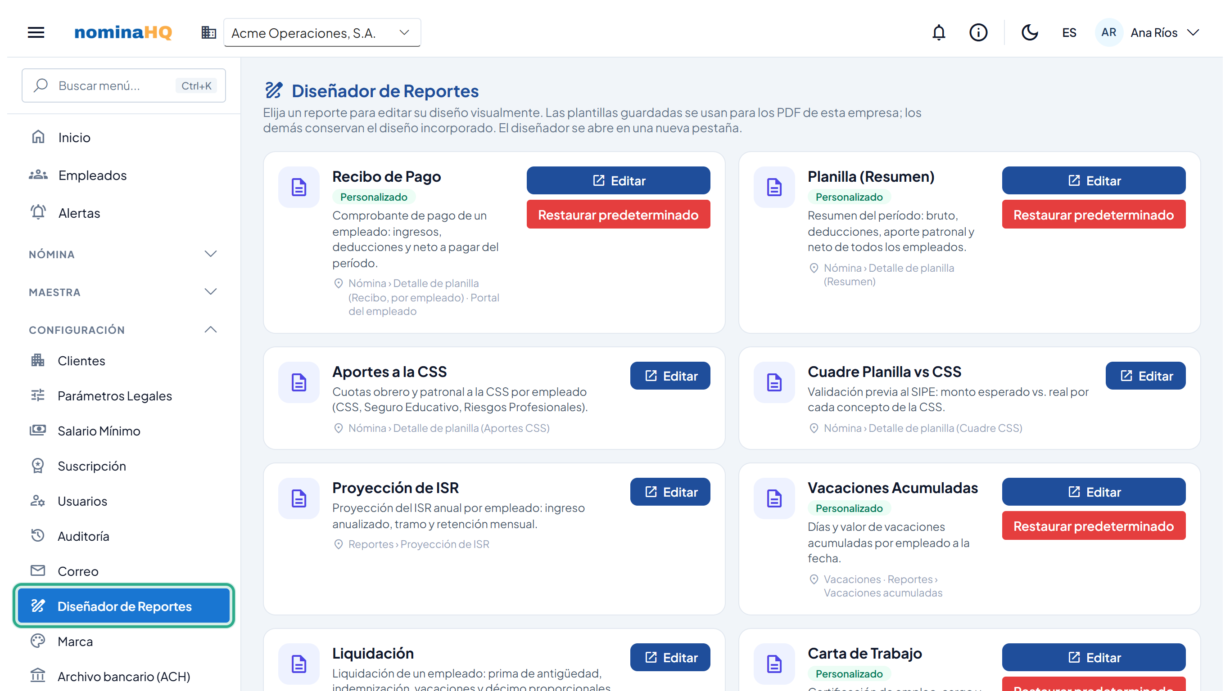Click the Archivo bancario bank icon

point(38,676)
